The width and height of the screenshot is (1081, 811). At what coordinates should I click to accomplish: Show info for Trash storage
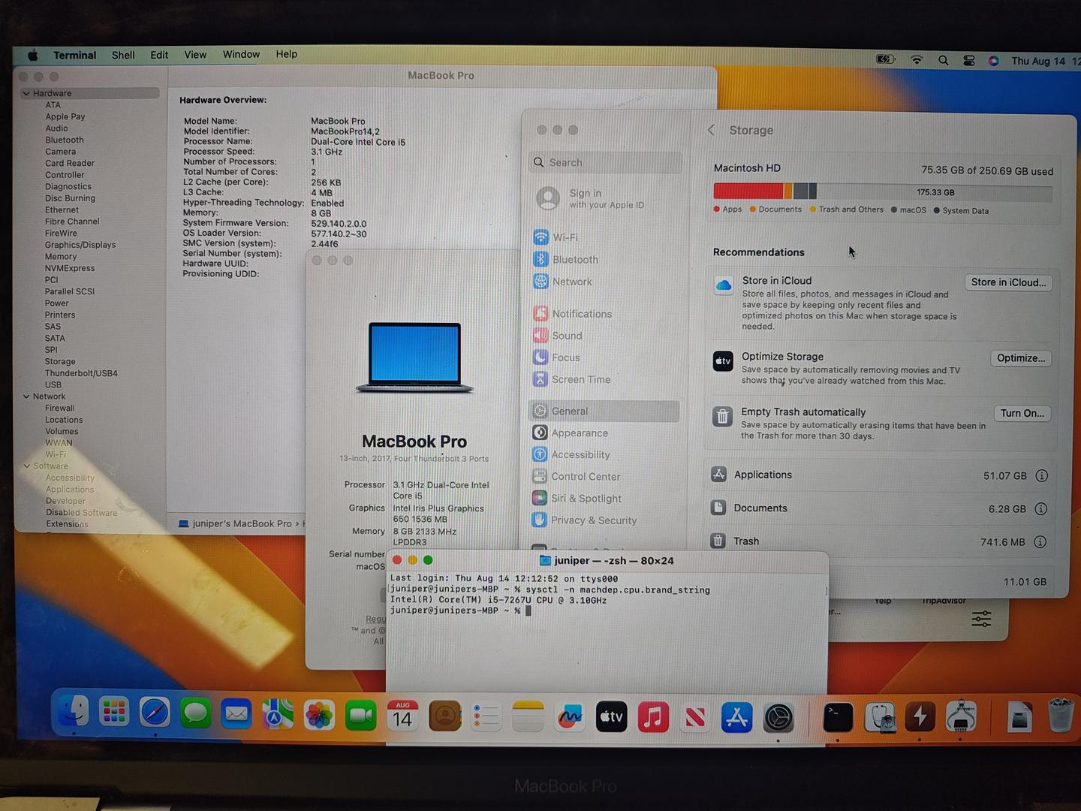(1040, 542)
